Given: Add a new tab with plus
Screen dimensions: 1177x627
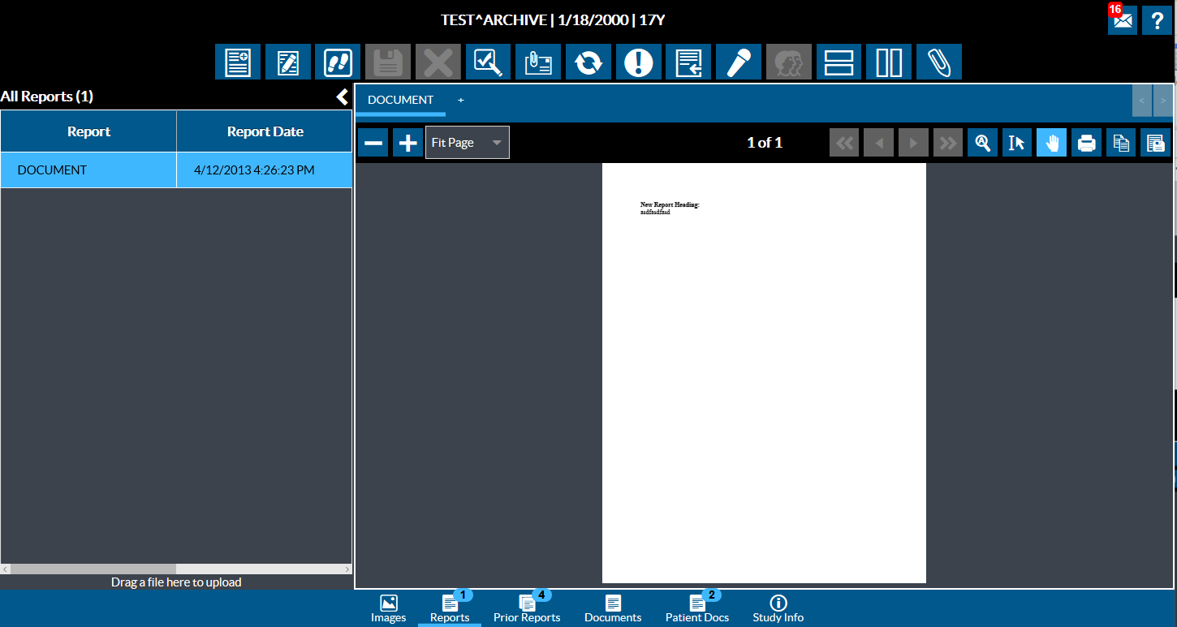Looking at the screenshot, I should click(x=461, y=100).
